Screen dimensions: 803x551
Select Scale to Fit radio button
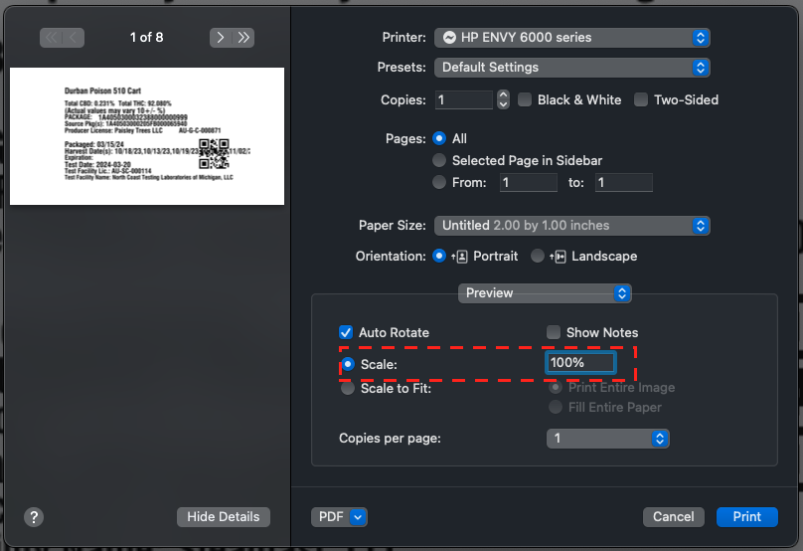click(348, 388)
